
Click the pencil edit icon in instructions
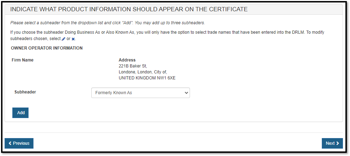pos(63,39)
